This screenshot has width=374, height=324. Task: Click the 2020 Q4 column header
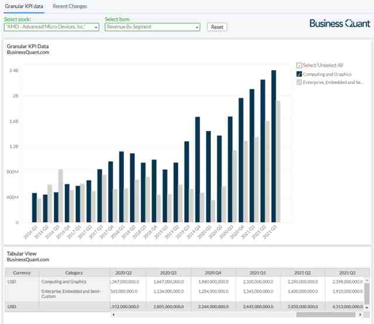click(213, 273)
